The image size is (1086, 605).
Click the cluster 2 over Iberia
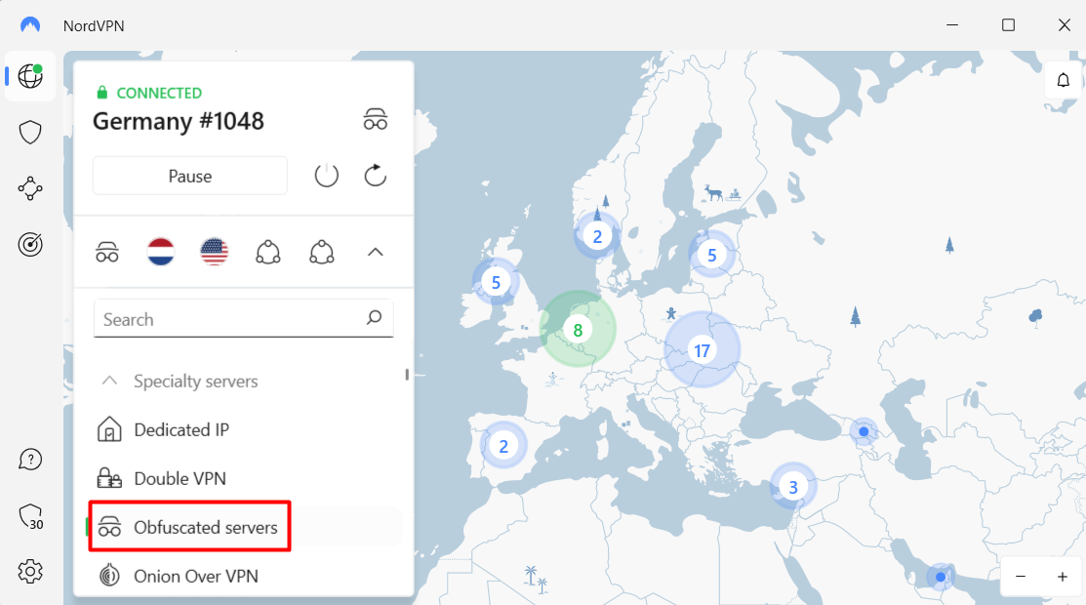point(503,446)
